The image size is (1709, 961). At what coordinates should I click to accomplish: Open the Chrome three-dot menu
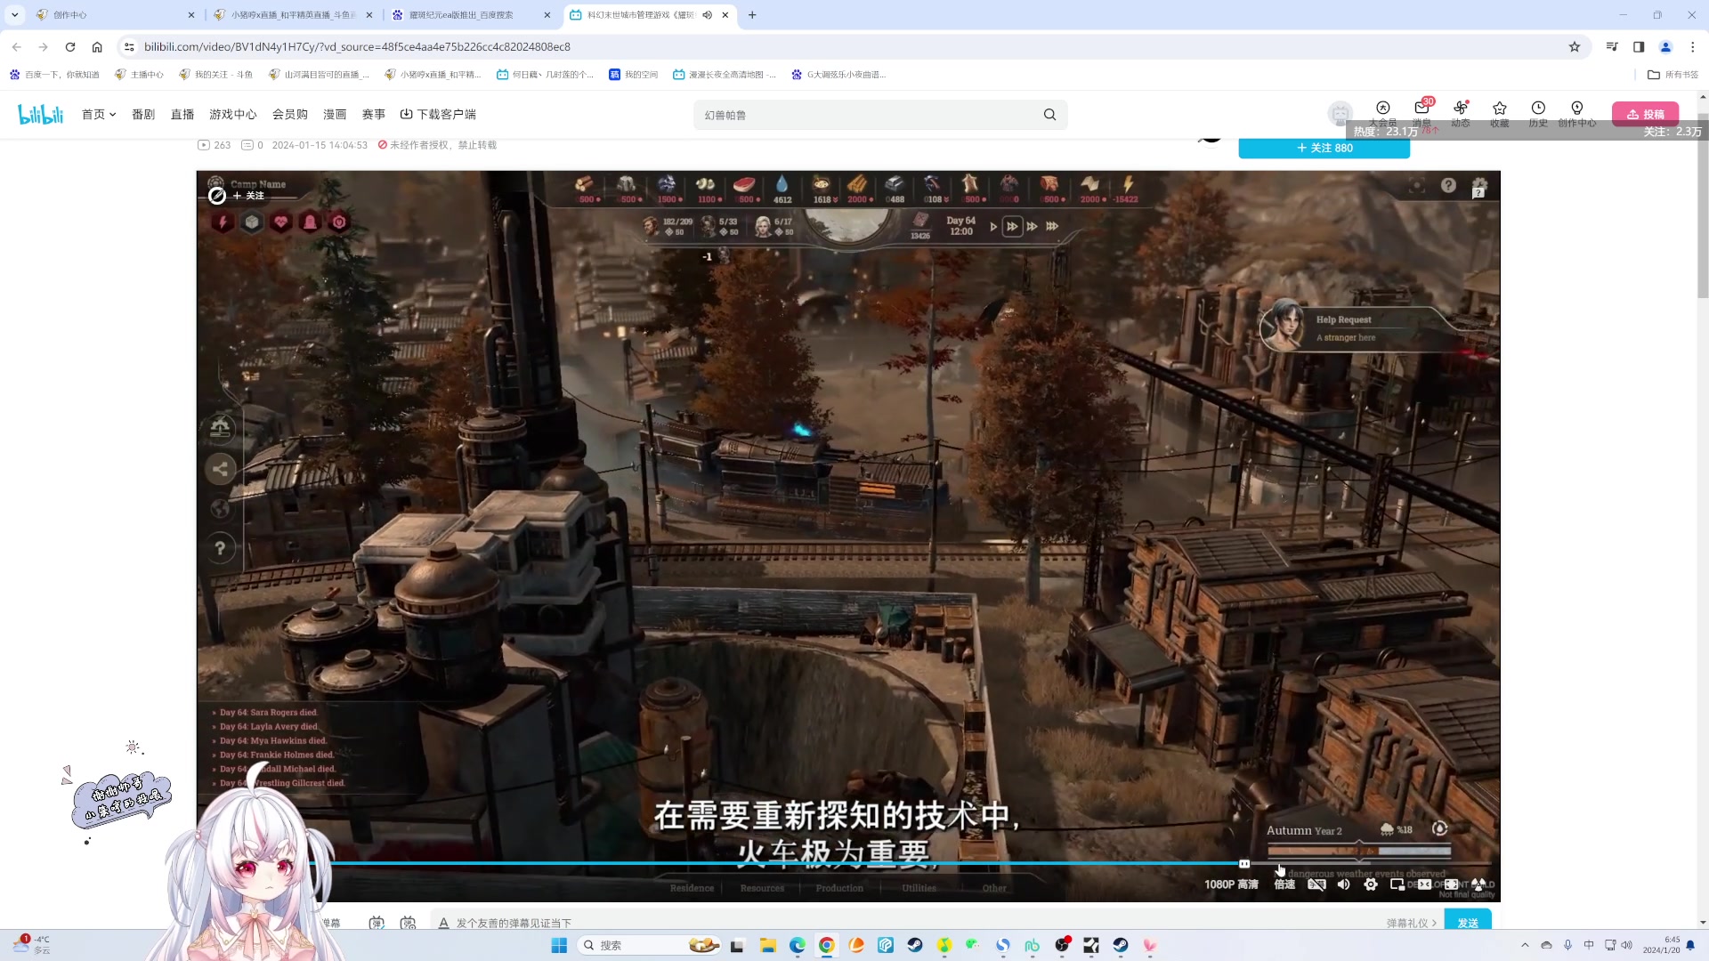(x=1692, y=47)
